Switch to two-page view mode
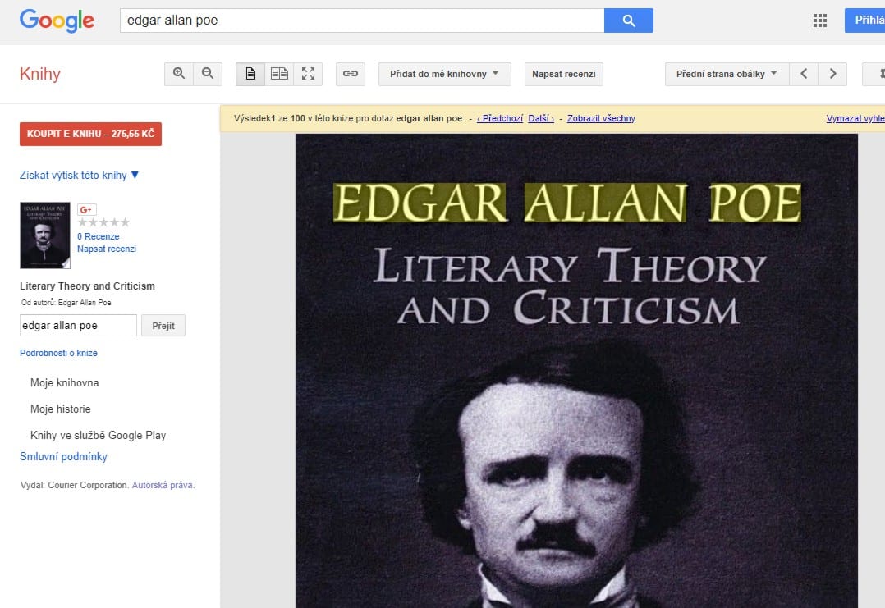Screen dimensions: 885x608 tap(279, 74)
